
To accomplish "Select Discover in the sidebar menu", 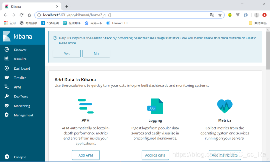I will coord(20,50).
